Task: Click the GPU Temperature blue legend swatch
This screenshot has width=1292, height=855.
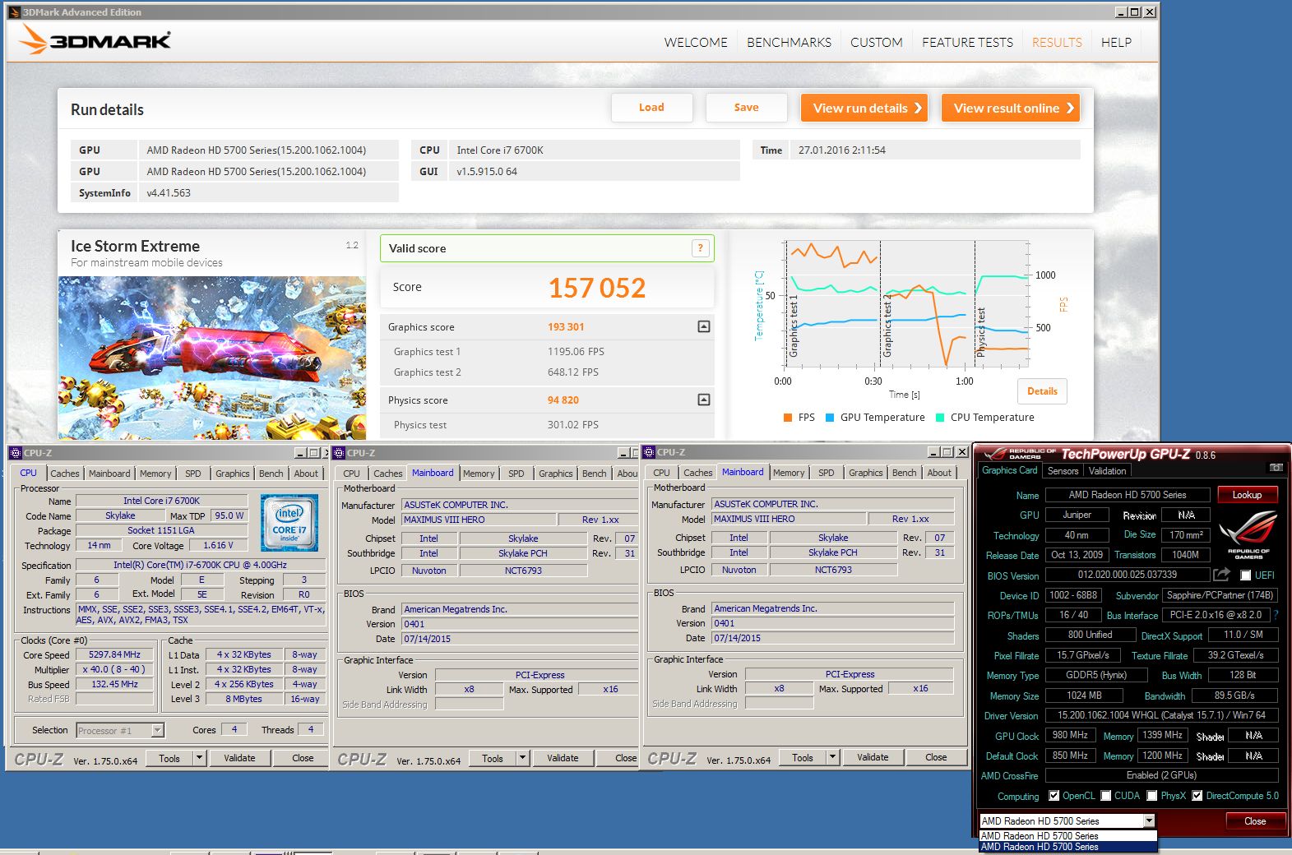Action: pyautogui.click(x=830, y=418)
